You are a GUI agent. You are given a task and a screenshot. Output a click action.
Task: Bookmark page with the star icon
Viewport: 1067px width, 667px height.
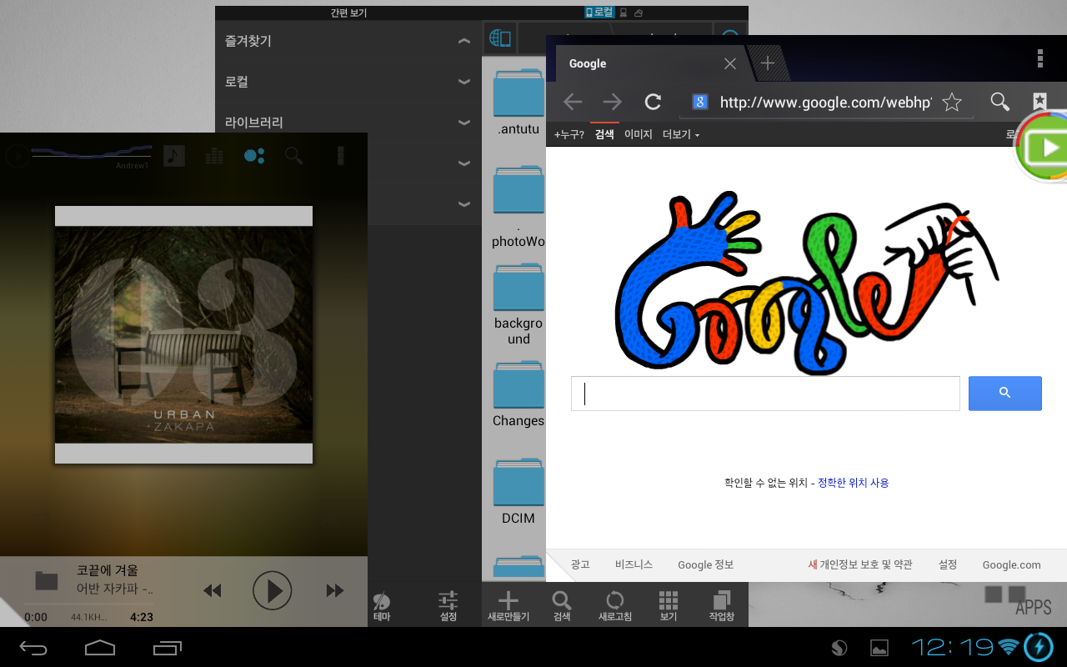point(952,102)
